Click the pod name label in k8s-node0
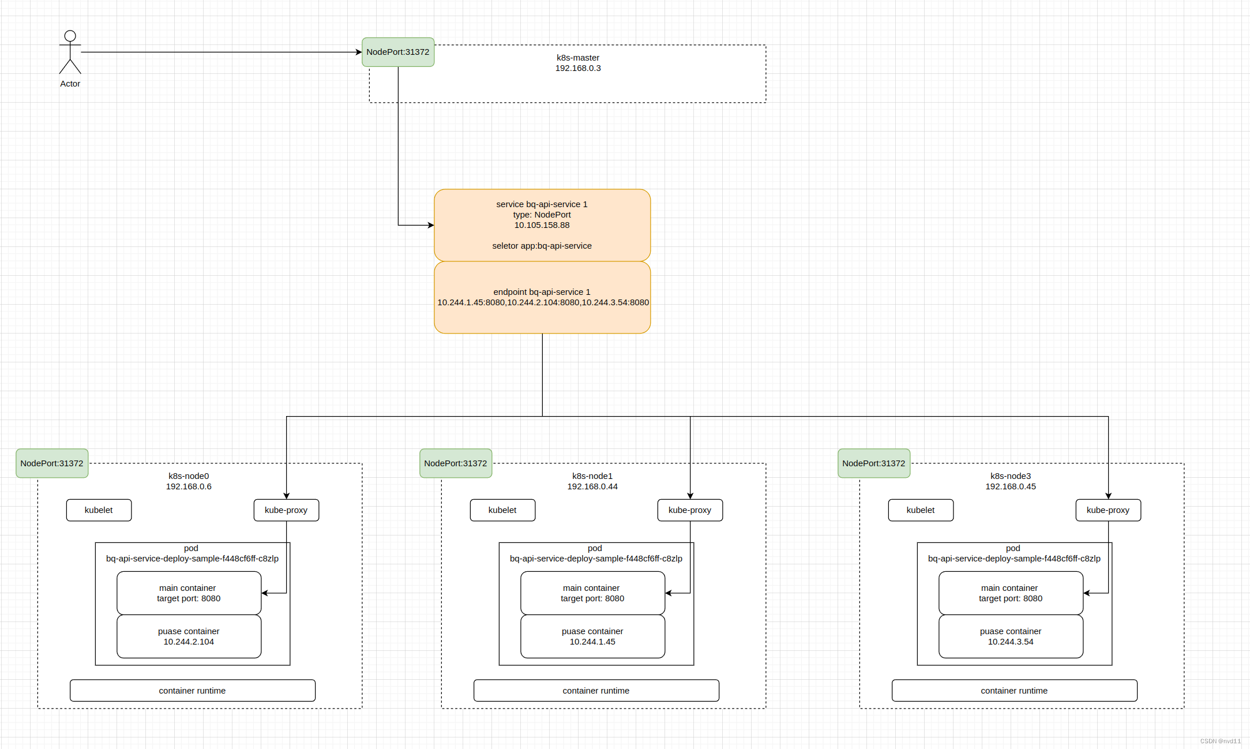 coord(192,559)
